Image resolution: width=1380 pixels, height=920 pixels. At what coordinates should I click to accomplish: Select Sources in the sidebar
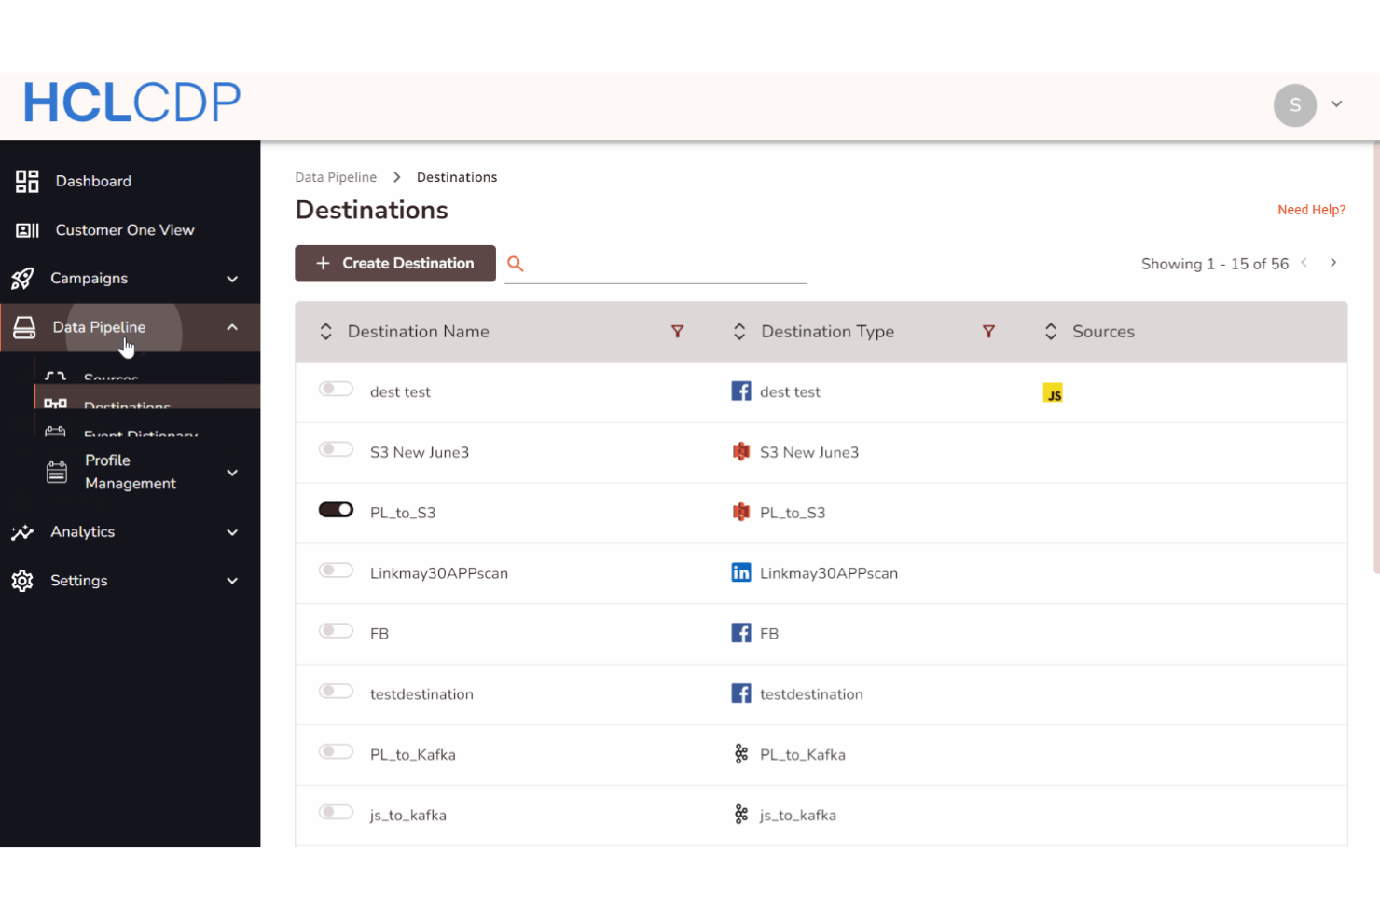point(110,378)
